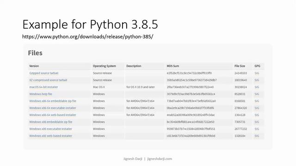Screen dimensions: 296x166
Task: Download the macOS 64-bit installer
Action: (43, 87)
